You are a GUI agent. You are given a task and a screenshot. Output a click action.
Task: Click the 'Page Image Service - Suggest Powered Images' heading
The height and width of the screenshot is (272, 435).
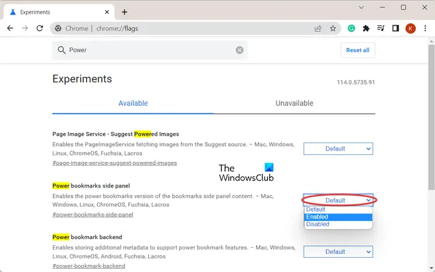click(x=116, y=134)
